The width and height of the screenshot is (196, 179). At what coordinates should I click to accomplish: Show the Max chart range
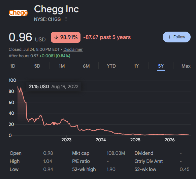pos(186,66)
